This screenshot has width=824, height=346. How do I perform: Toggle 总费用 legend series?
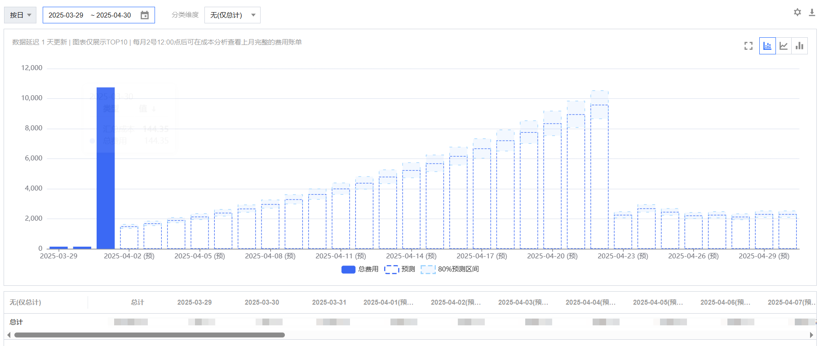360,269
